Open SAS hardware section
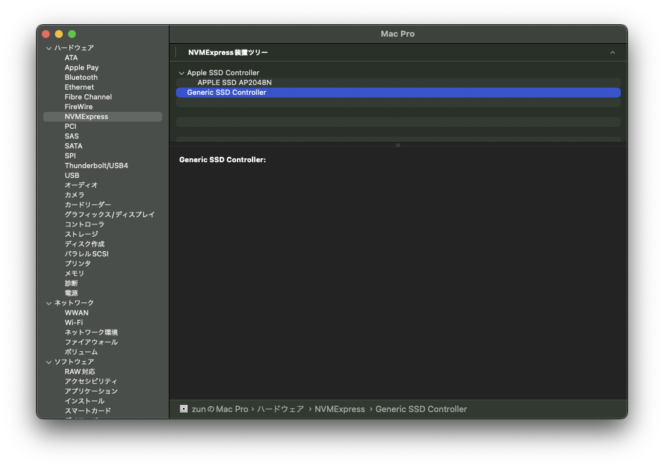Viewport: 664px width, 467px height. (71, 136)
